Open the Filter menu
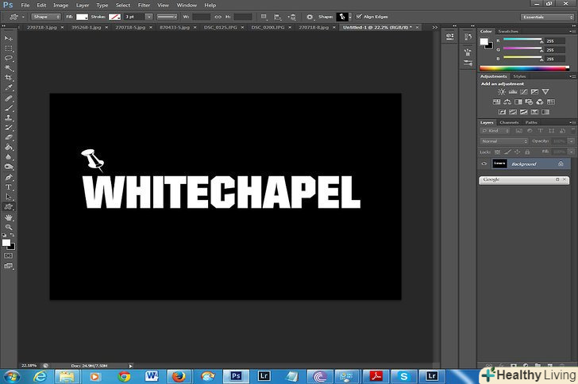 tap(144, 5)
